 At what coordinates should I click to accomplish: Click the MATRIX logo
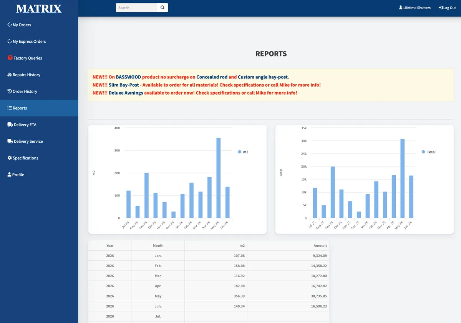pyautogui.click(x=39, y=8)
